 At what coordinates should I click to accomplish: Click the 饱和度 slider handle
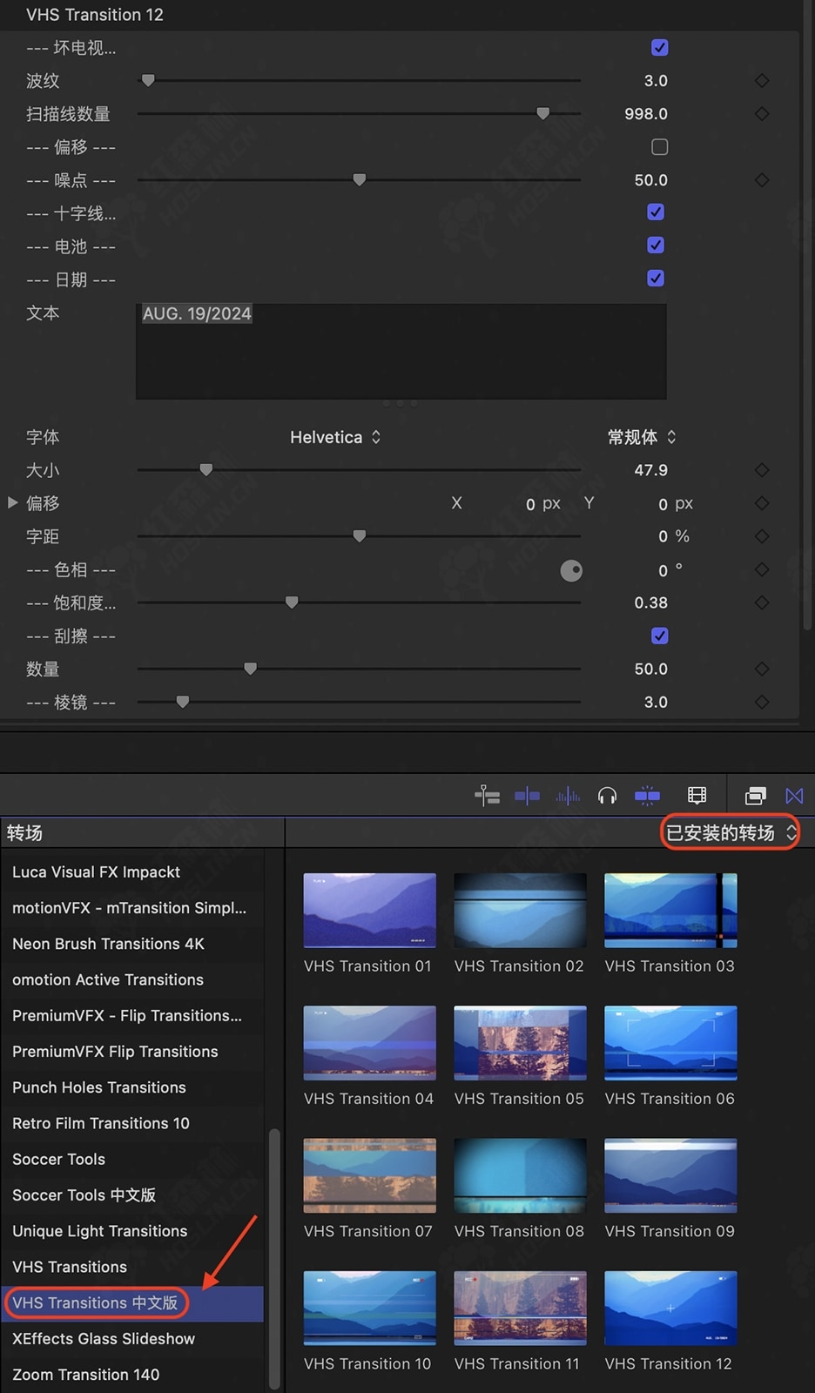pyautogui.click(x=292, y=602)
